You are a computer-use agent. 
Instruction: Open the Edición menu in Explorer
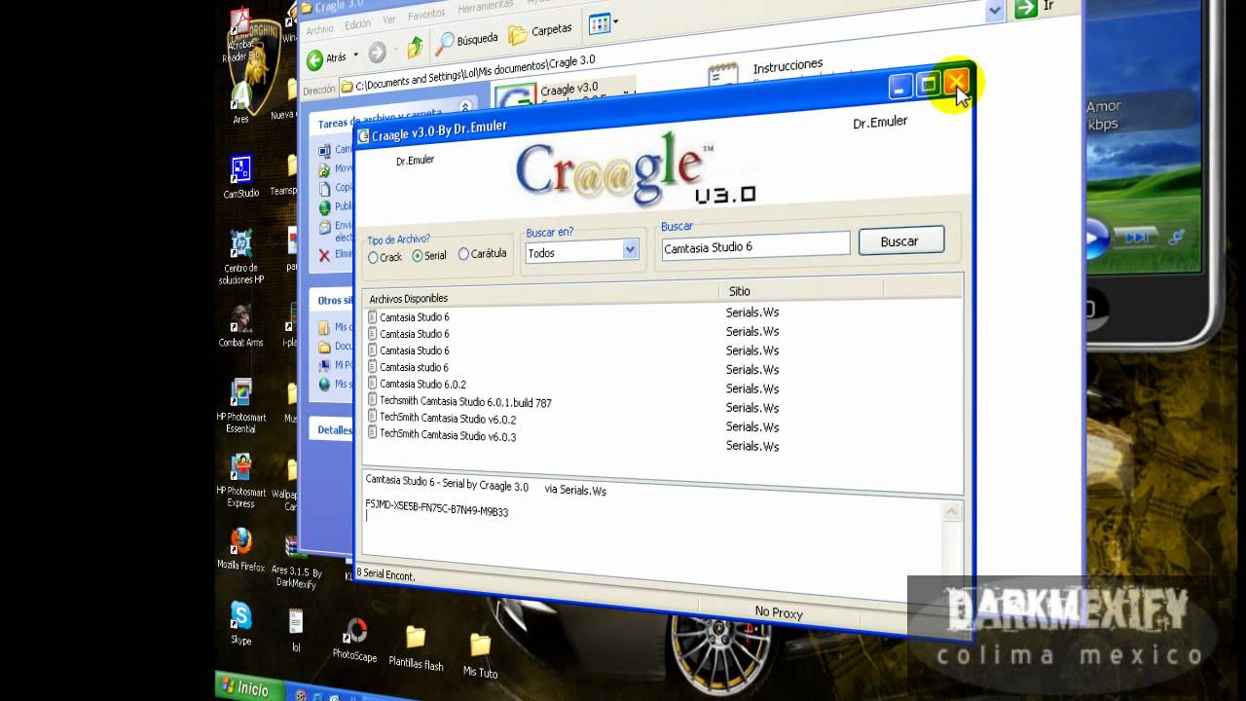tap(357, 24)
